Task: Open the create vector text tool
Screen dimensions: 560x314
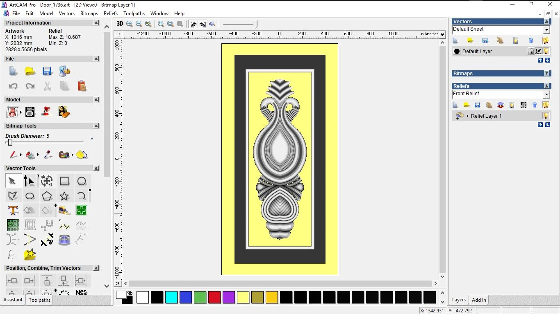Action: pyautogui.click(x=13, y=211)
